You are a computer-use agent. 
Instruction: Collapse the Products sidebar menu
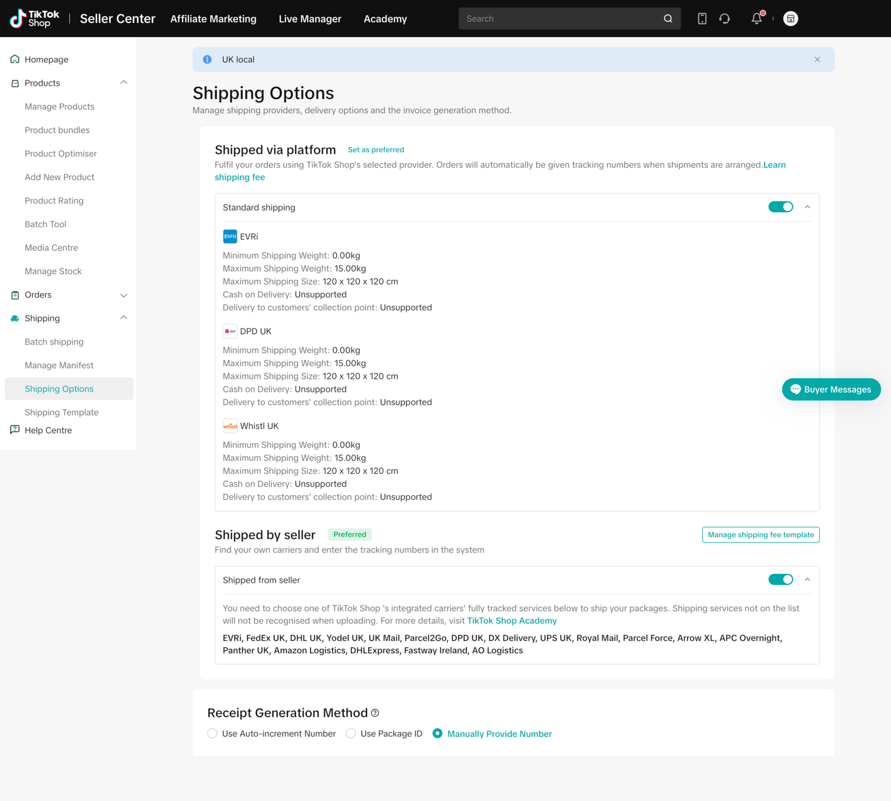[x=124, y=83]
